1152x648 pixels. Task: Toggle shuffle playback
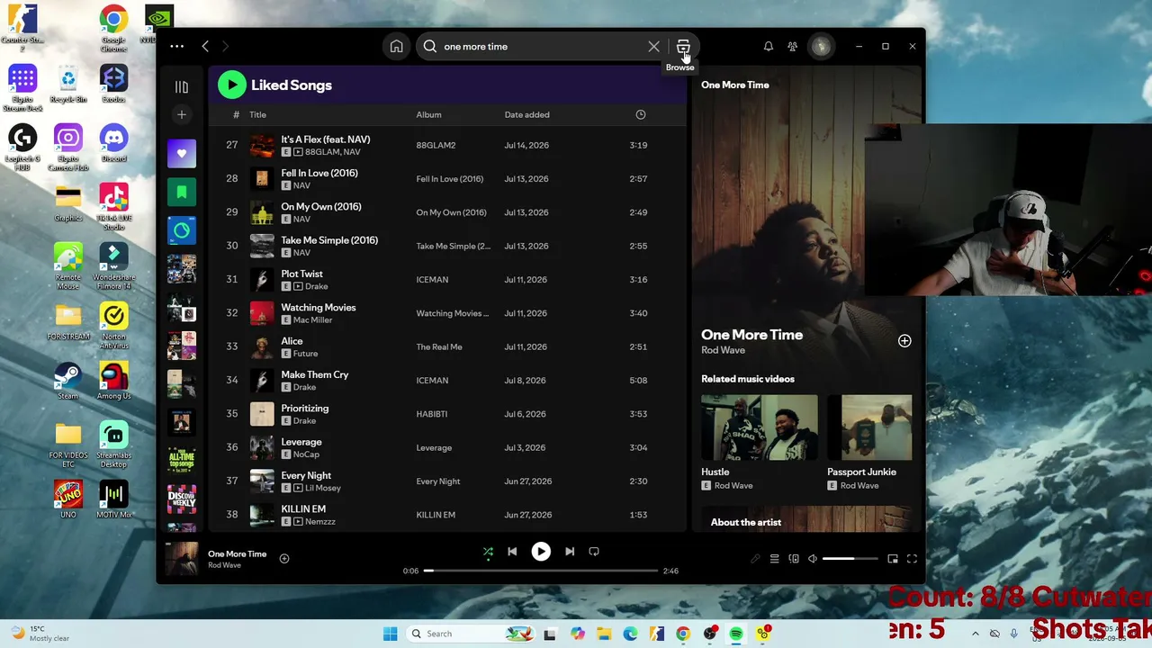click(x=488, y=552)
